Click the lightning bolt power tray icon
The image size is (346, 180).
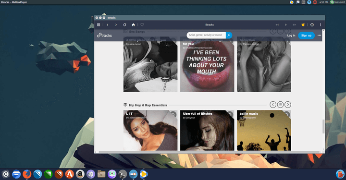click(309, 2)
